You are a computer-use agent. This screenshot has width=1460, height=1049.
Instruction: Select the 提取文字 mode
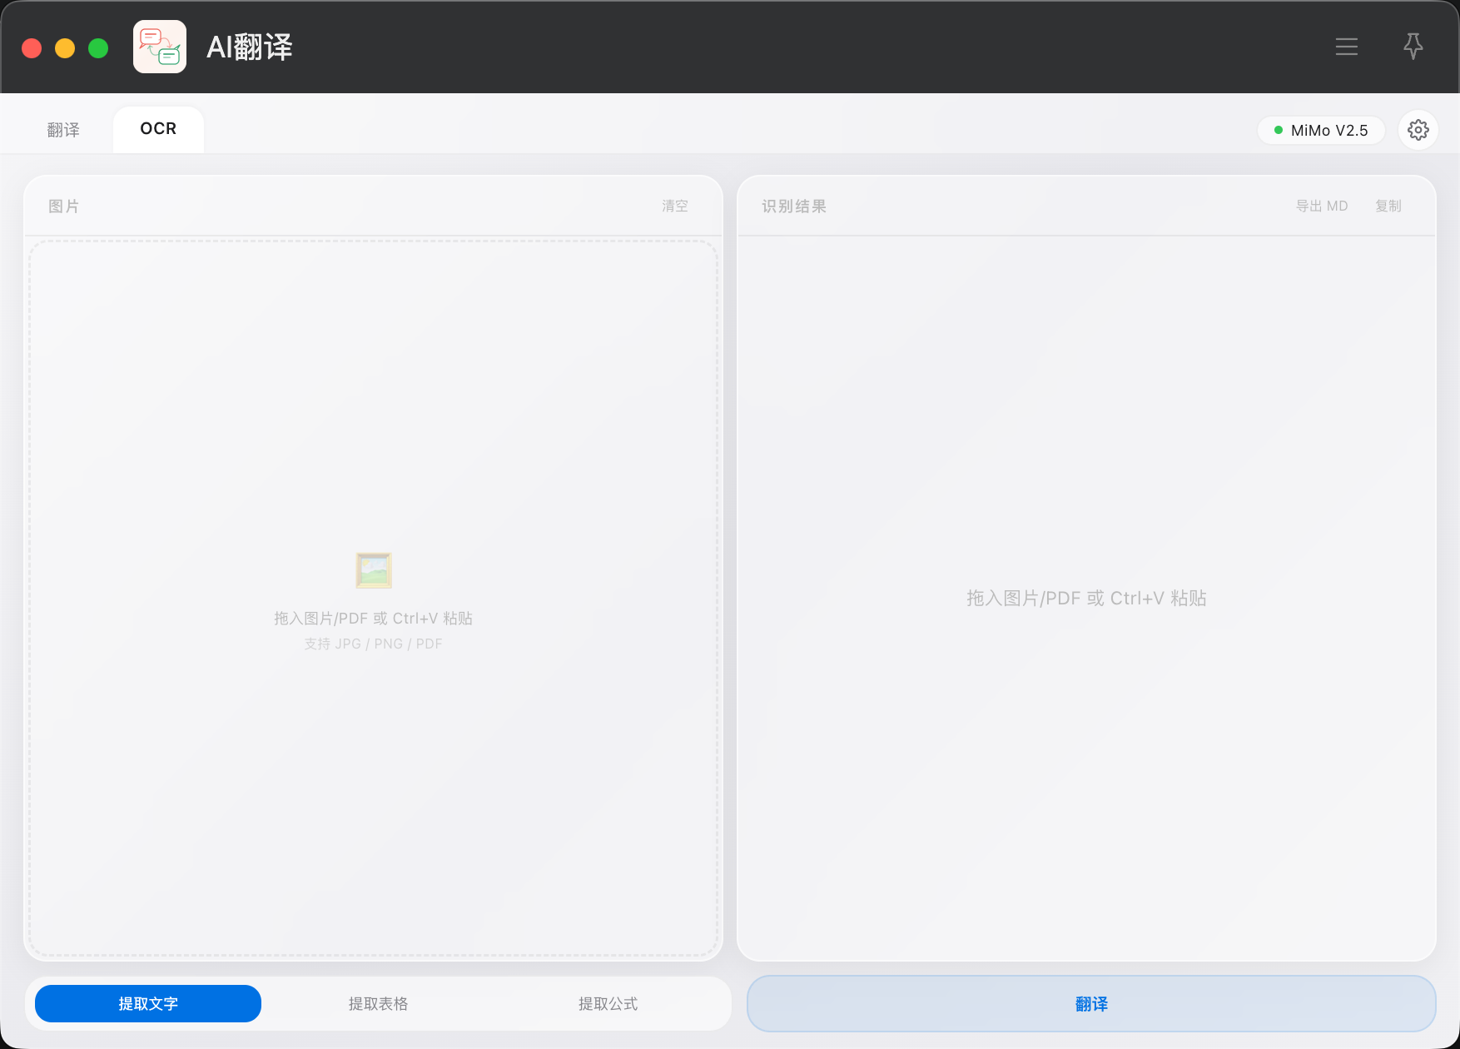click(x=148, y=1003)
